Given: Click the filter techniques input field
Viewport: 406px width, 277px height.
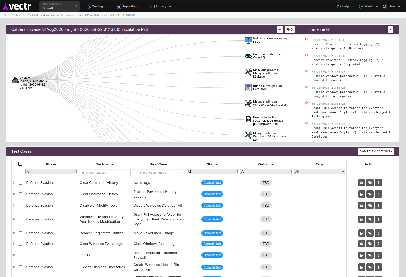Looking at the screenshot, I should coord(105,172).
